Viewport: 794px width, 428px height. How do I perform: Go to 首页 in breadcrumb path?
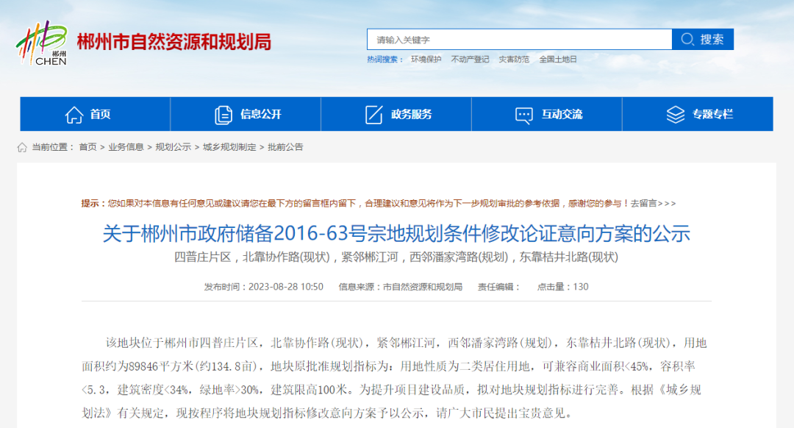tap(87, 147)
